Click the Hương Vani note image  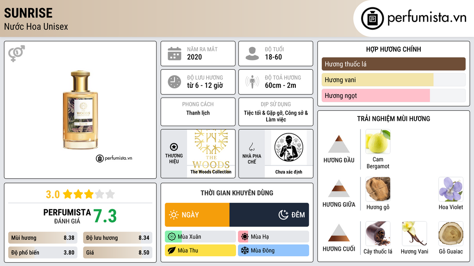414,233
